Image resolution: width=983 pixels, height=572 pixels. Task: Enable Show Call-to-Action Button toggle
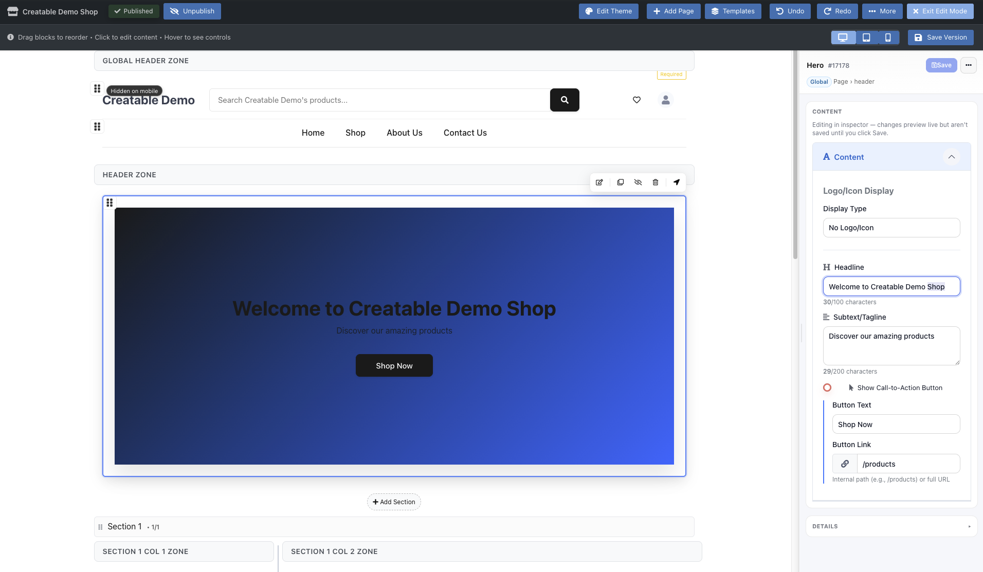[828, 388]
